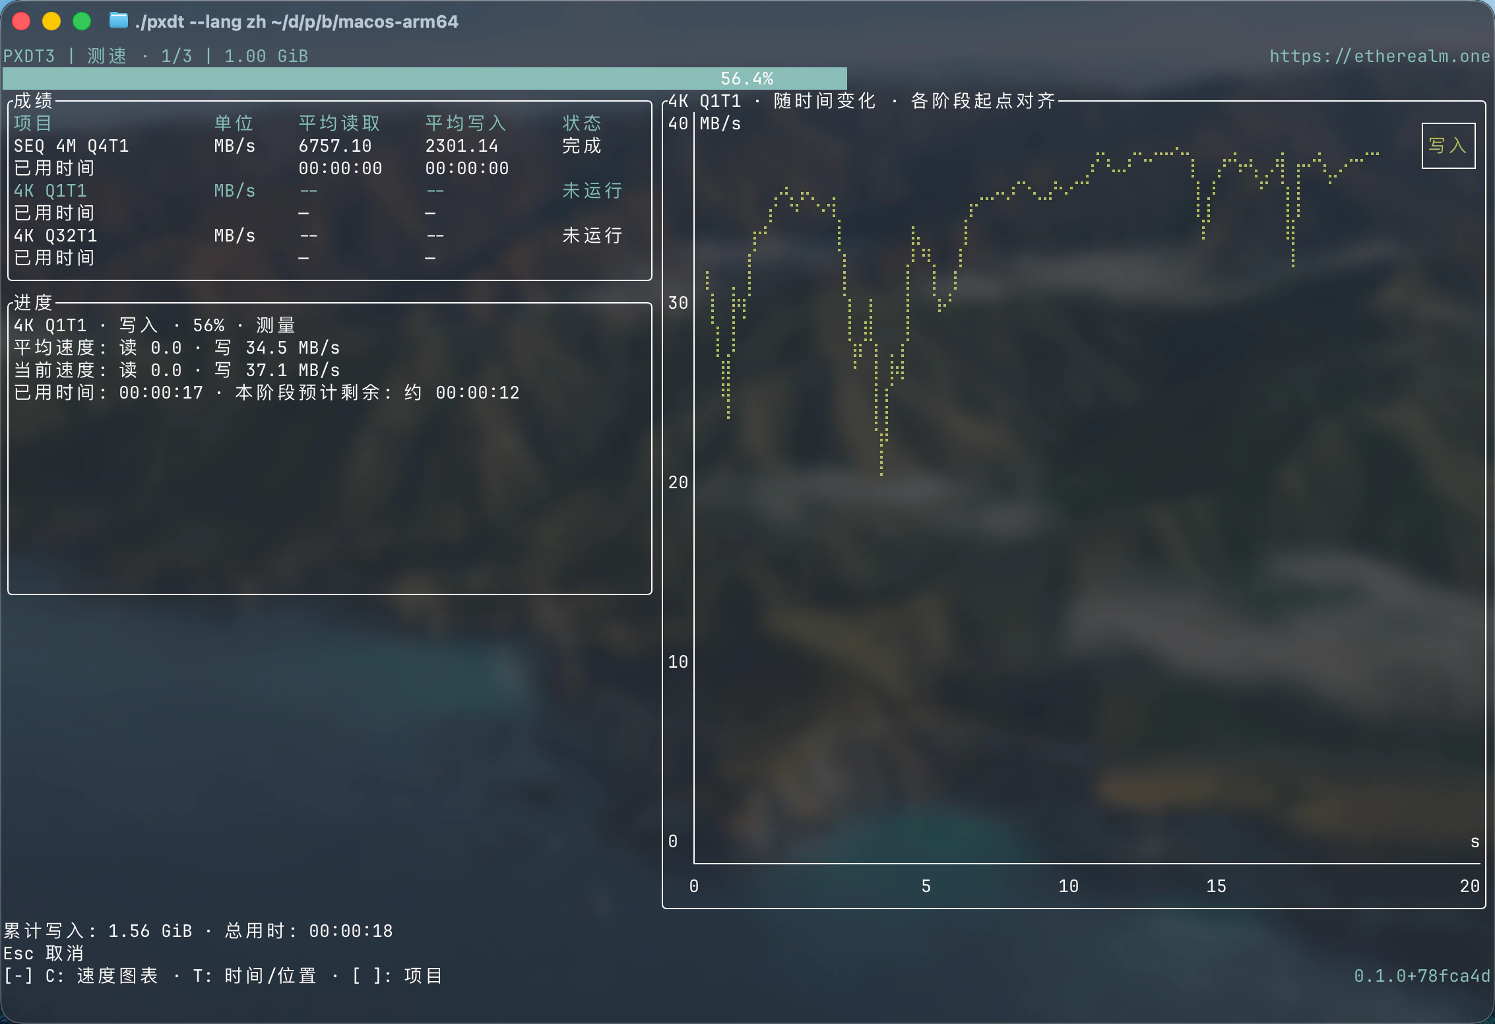Screen dimensions: 1495x1024
Task: Click the average read value 6757.10
Action: pos(335,146)
